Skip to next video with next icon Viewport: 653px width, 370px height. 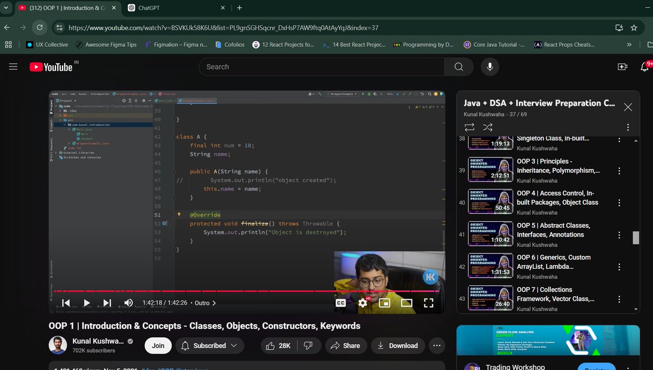pyautogui.click(x=107, y=302)
